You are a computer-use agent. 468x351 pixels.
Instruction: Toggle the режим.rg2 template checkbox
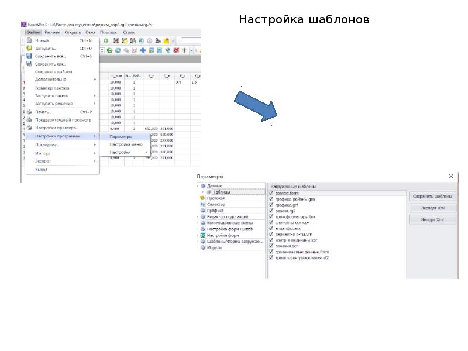pos(271,211)
